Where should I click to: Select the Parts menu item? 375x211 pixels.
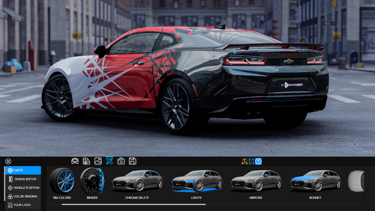pyautogui.click(x=23, y=170)
